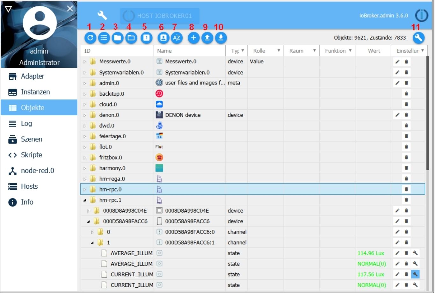Expand the 0008D8A998C04E device folder
Image resolution: width=435 pixels, height=297 pixels.
tap(88, 211)
